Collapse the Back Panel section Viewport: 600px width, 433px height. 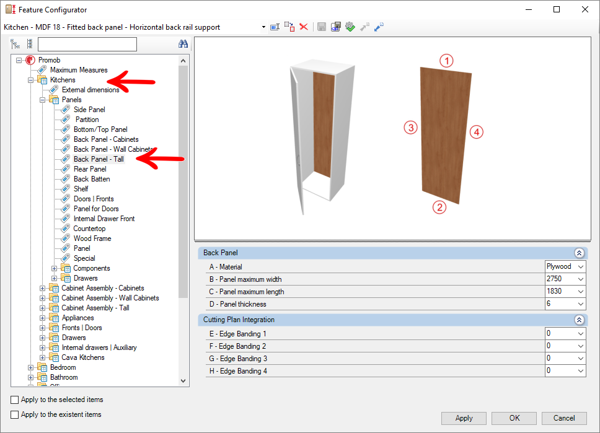coord(579,253)
